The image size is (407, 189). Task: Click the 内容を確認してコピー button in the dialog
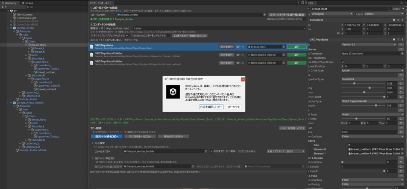211,107
